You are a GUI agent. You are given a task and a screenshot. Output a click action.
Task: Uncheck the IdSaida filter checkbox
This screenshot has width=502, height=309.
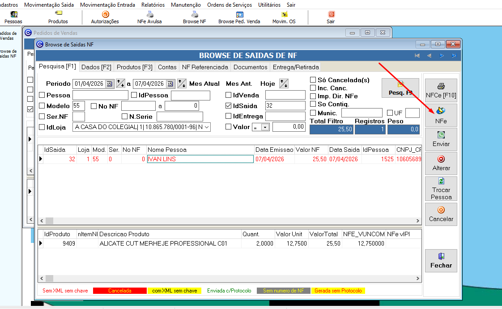pyautogui.click(x=229, y=106)
